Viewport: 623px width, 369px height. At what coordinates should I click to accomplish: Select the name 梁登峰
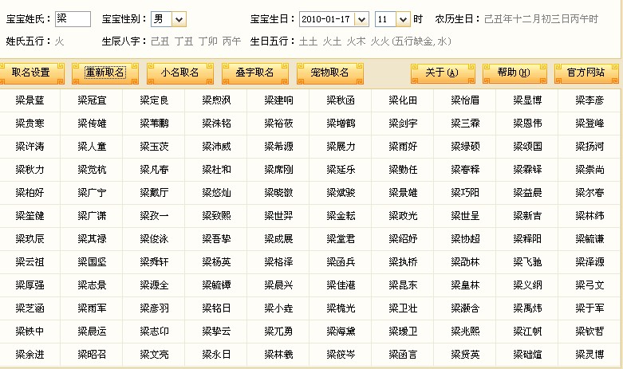pyautogui.click(x=590, y=124)
